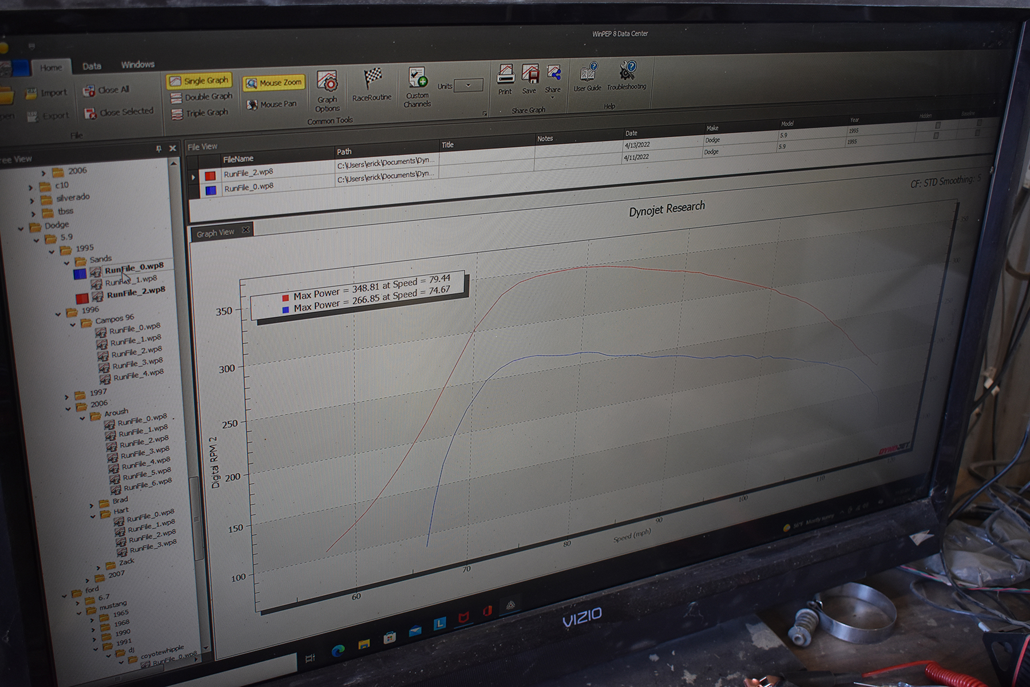Open Troubleshooting help
1030x687 pixels.
627,74
